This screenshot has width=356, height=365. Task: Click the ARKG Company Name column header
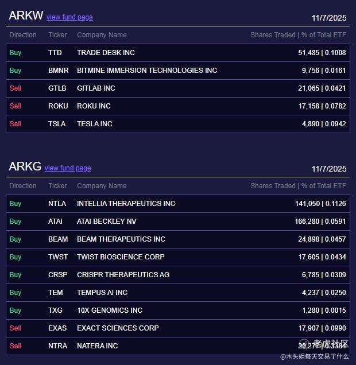point(102,186)
